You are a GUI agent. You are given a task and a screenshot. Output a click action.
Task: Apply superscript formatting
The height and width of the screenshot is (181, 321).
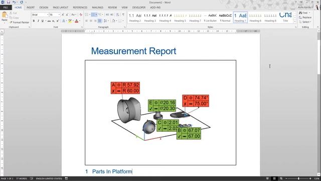point(58,21)
